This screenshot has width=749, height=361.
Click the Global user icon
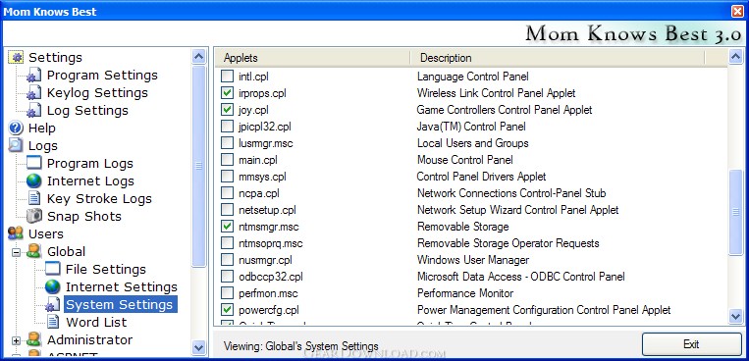(x=34, y=252)
